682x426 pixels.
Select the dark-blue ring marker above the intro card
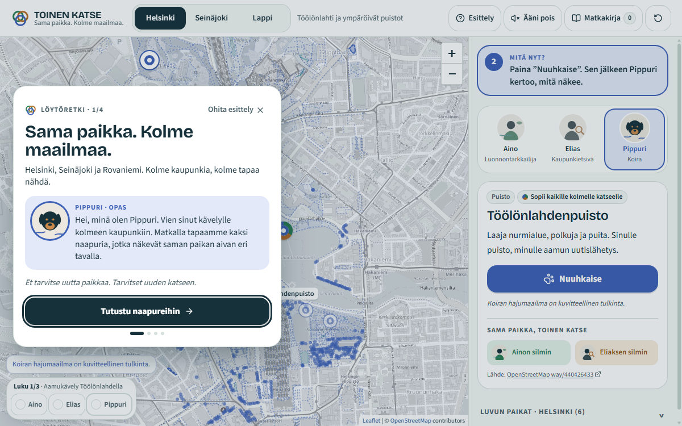(149, 60)
